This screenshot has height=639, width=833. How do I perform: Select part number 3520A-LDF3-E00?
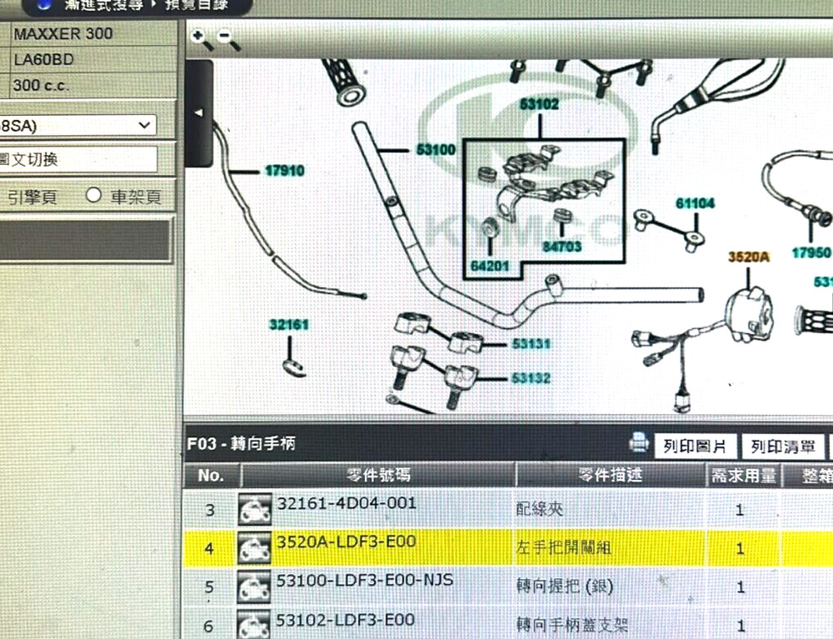tap(346, 542)
